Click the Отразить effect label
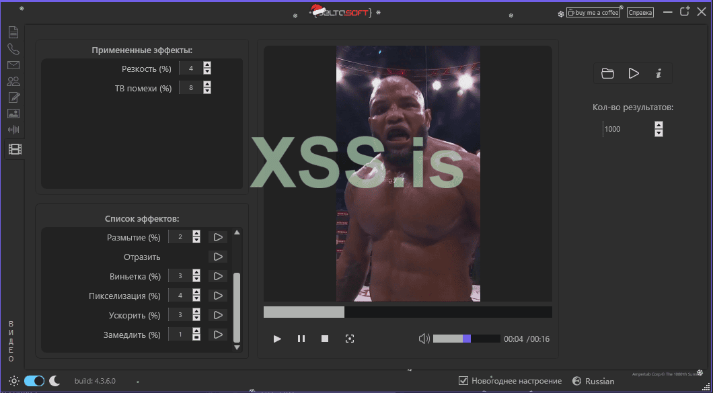 click(x=142, y=257)
